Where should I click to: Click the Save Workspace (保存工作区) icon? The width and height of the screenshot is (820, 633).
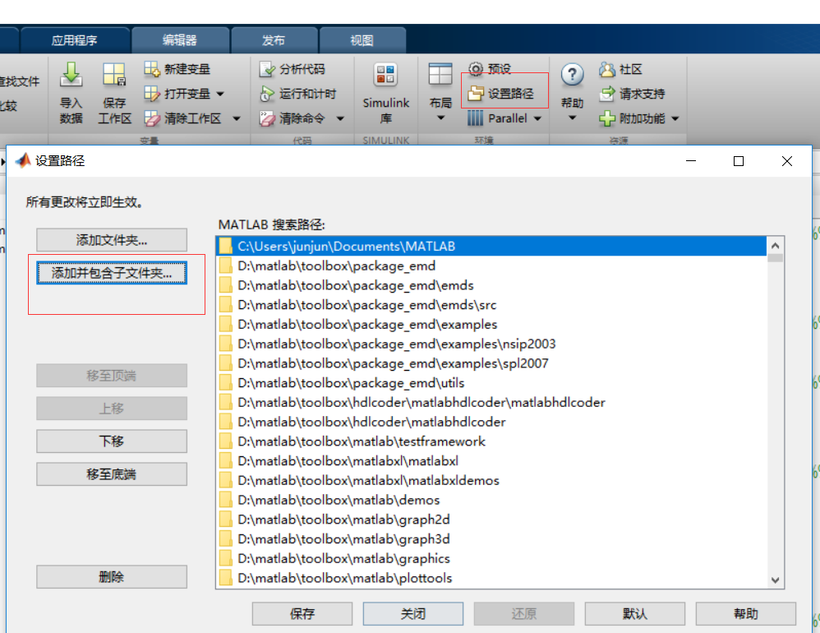[x=114, y=75]
